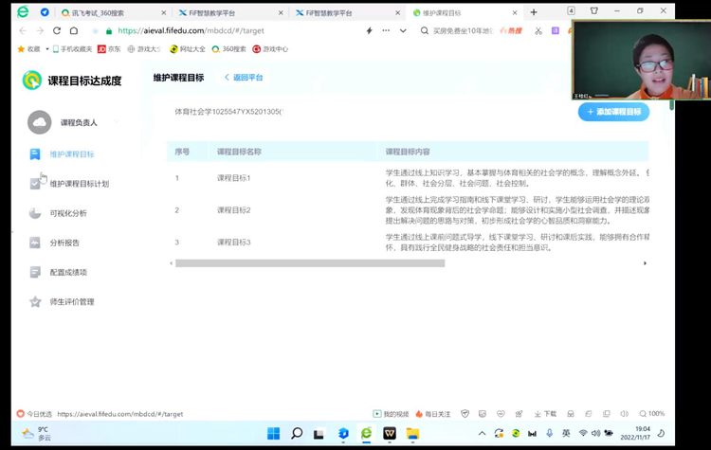711x450 pixels.
Task: Click the 课程目标达成度 logo icon
Action: coord(32,81)
